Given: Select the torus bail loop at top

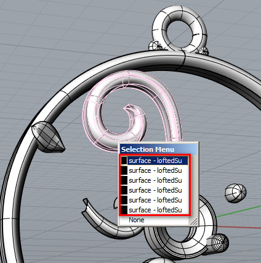Looking at the screenshot, I should [x=180, y=29].
